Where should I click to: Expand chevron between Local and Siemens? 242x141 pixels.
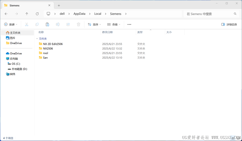click(x=105, y=14)
